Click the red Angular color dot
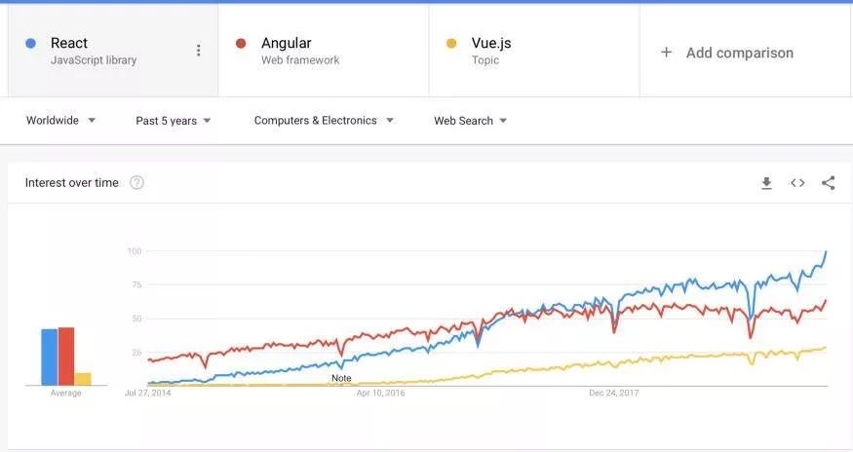This screenshot has width=853, height=452. point(242,44)
